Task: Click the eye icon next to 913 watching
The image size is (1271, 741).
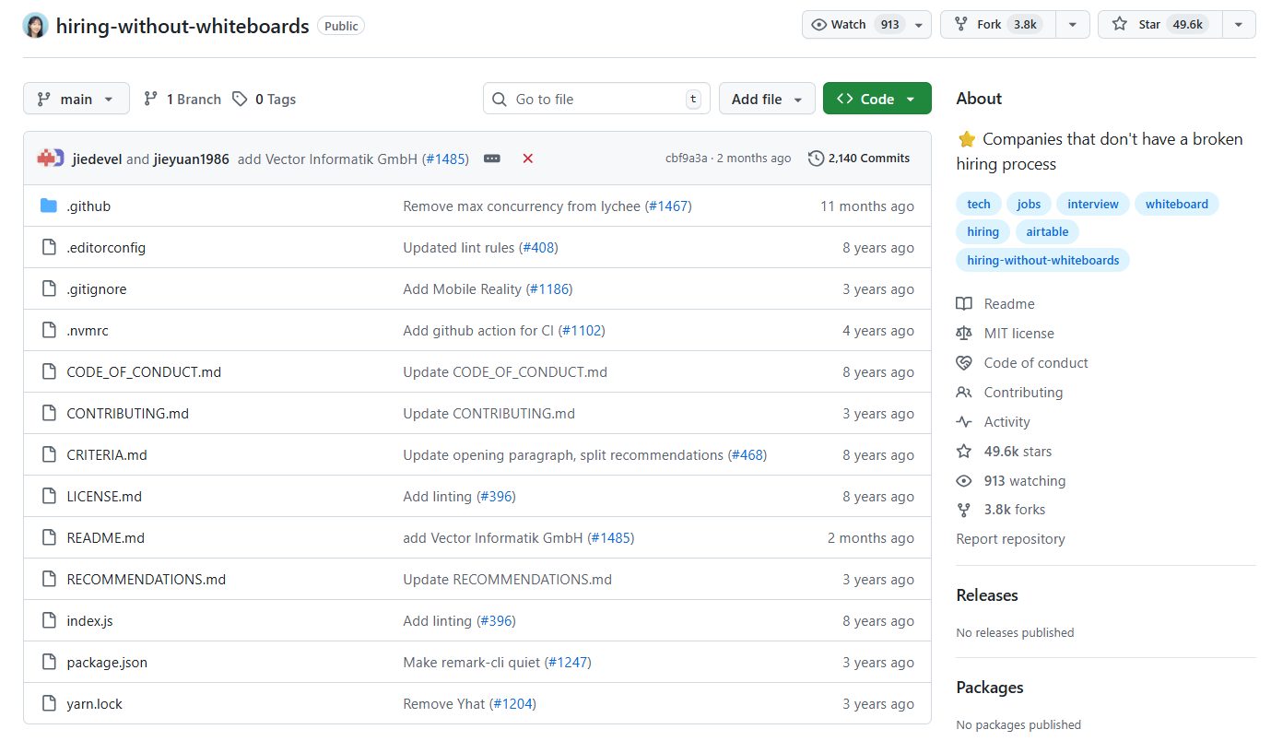Action: pos(964,480)
